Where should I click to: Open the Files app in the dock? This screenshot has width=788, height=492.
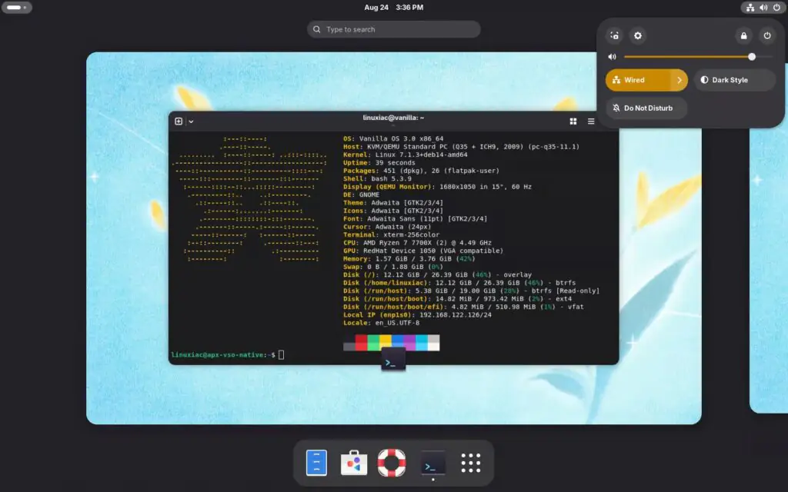(x=316, y=462)
